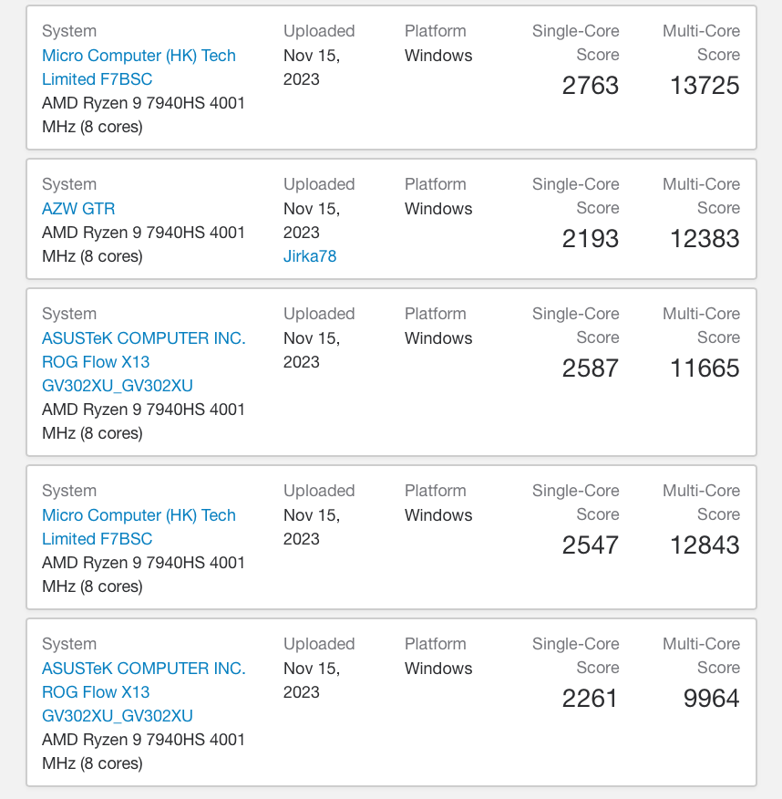Open the first Micro Computer (HK) Tech Limited F7BSC result
The image size is (782, 799).
click(139, 67)
